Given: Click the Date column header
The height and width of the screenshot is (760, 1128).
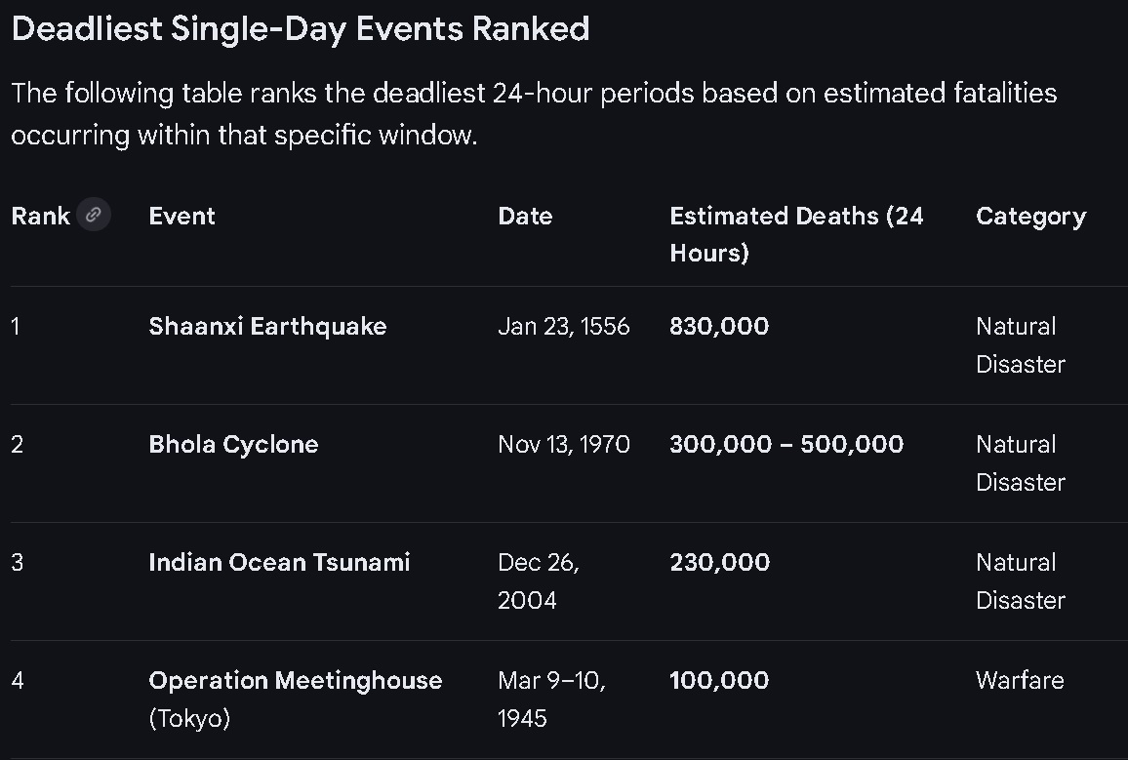Looking at the screenshot, I should coord(525,216).
